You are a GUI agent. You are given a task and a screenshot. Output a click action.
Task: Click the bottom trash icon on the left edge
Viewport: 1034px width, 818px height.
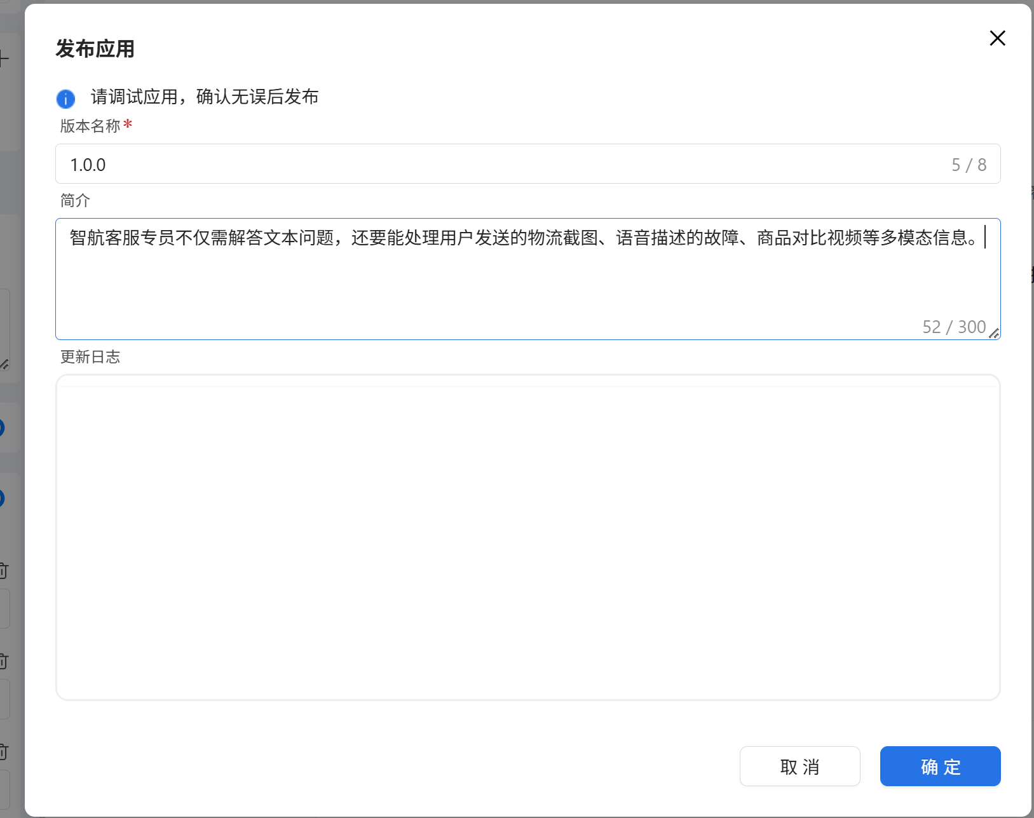[2, 752]
